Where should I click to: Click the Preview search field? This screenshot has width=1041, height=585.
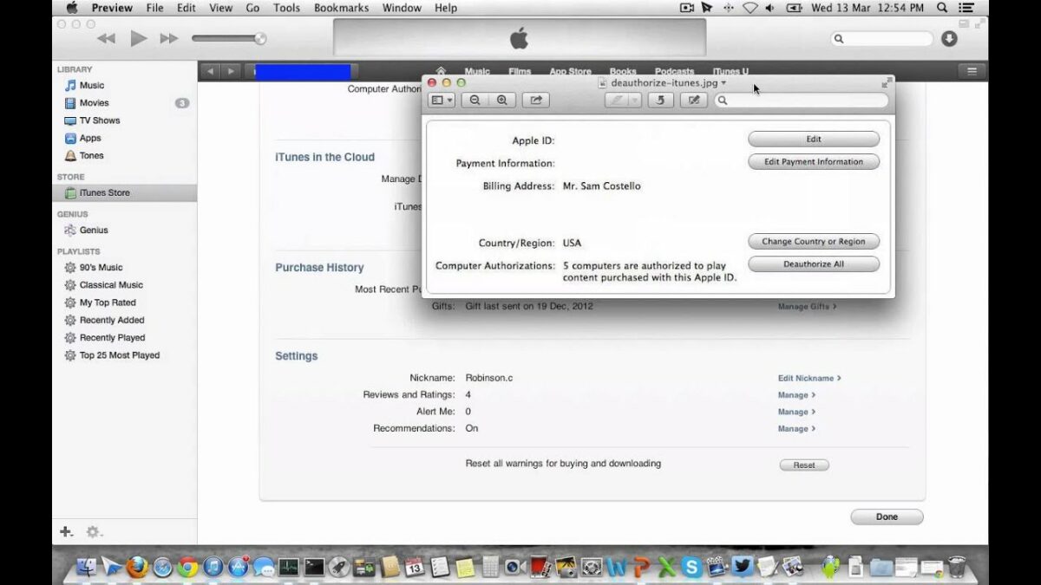coord(802,101)
